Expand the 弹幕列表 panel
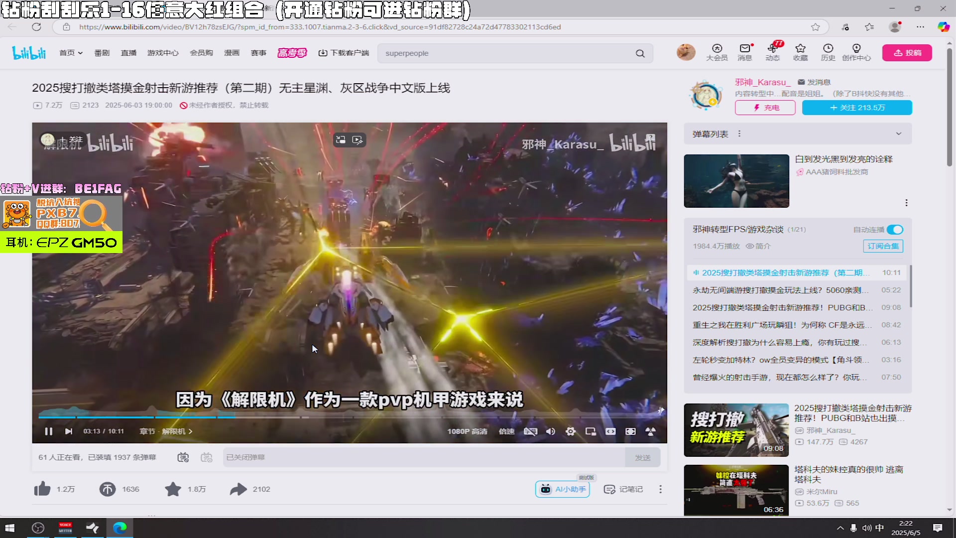This screenshot has height=538, width=956. pyautogui.click(x=898, y=134)
